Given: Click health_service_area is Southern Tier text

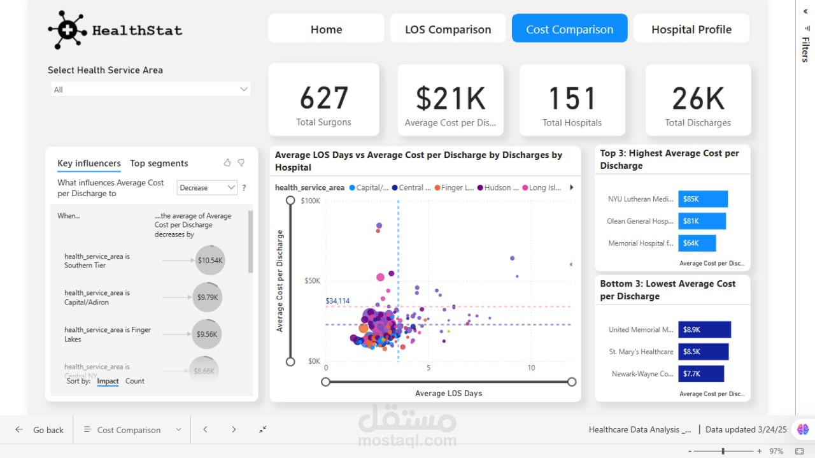Looking at the screenshot, I should [x=97, y=261].
